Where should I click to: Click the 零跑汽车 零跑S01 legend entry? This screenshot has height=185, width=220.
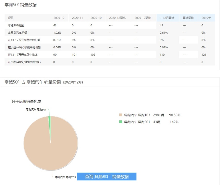(137, 122)
